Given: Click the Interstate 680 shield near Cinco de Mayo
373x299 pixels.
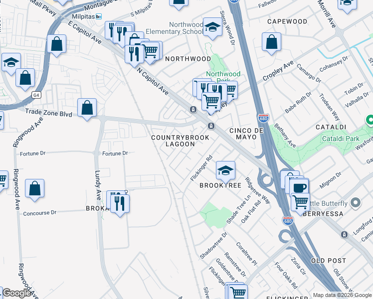Looking at the screenshot, I should tap(263, 118).
